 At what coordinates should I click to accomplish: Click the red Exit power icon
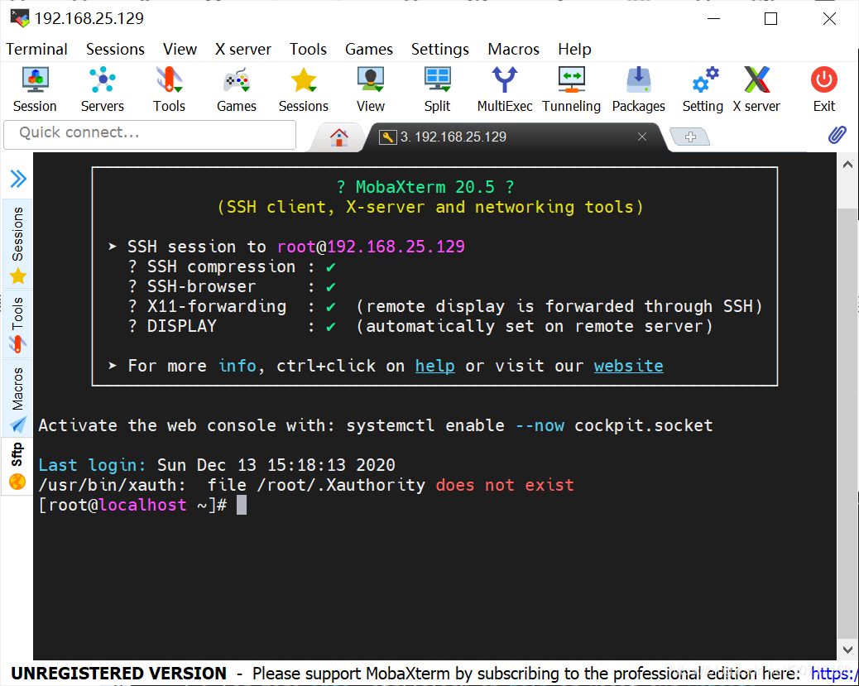click(824, 89)
